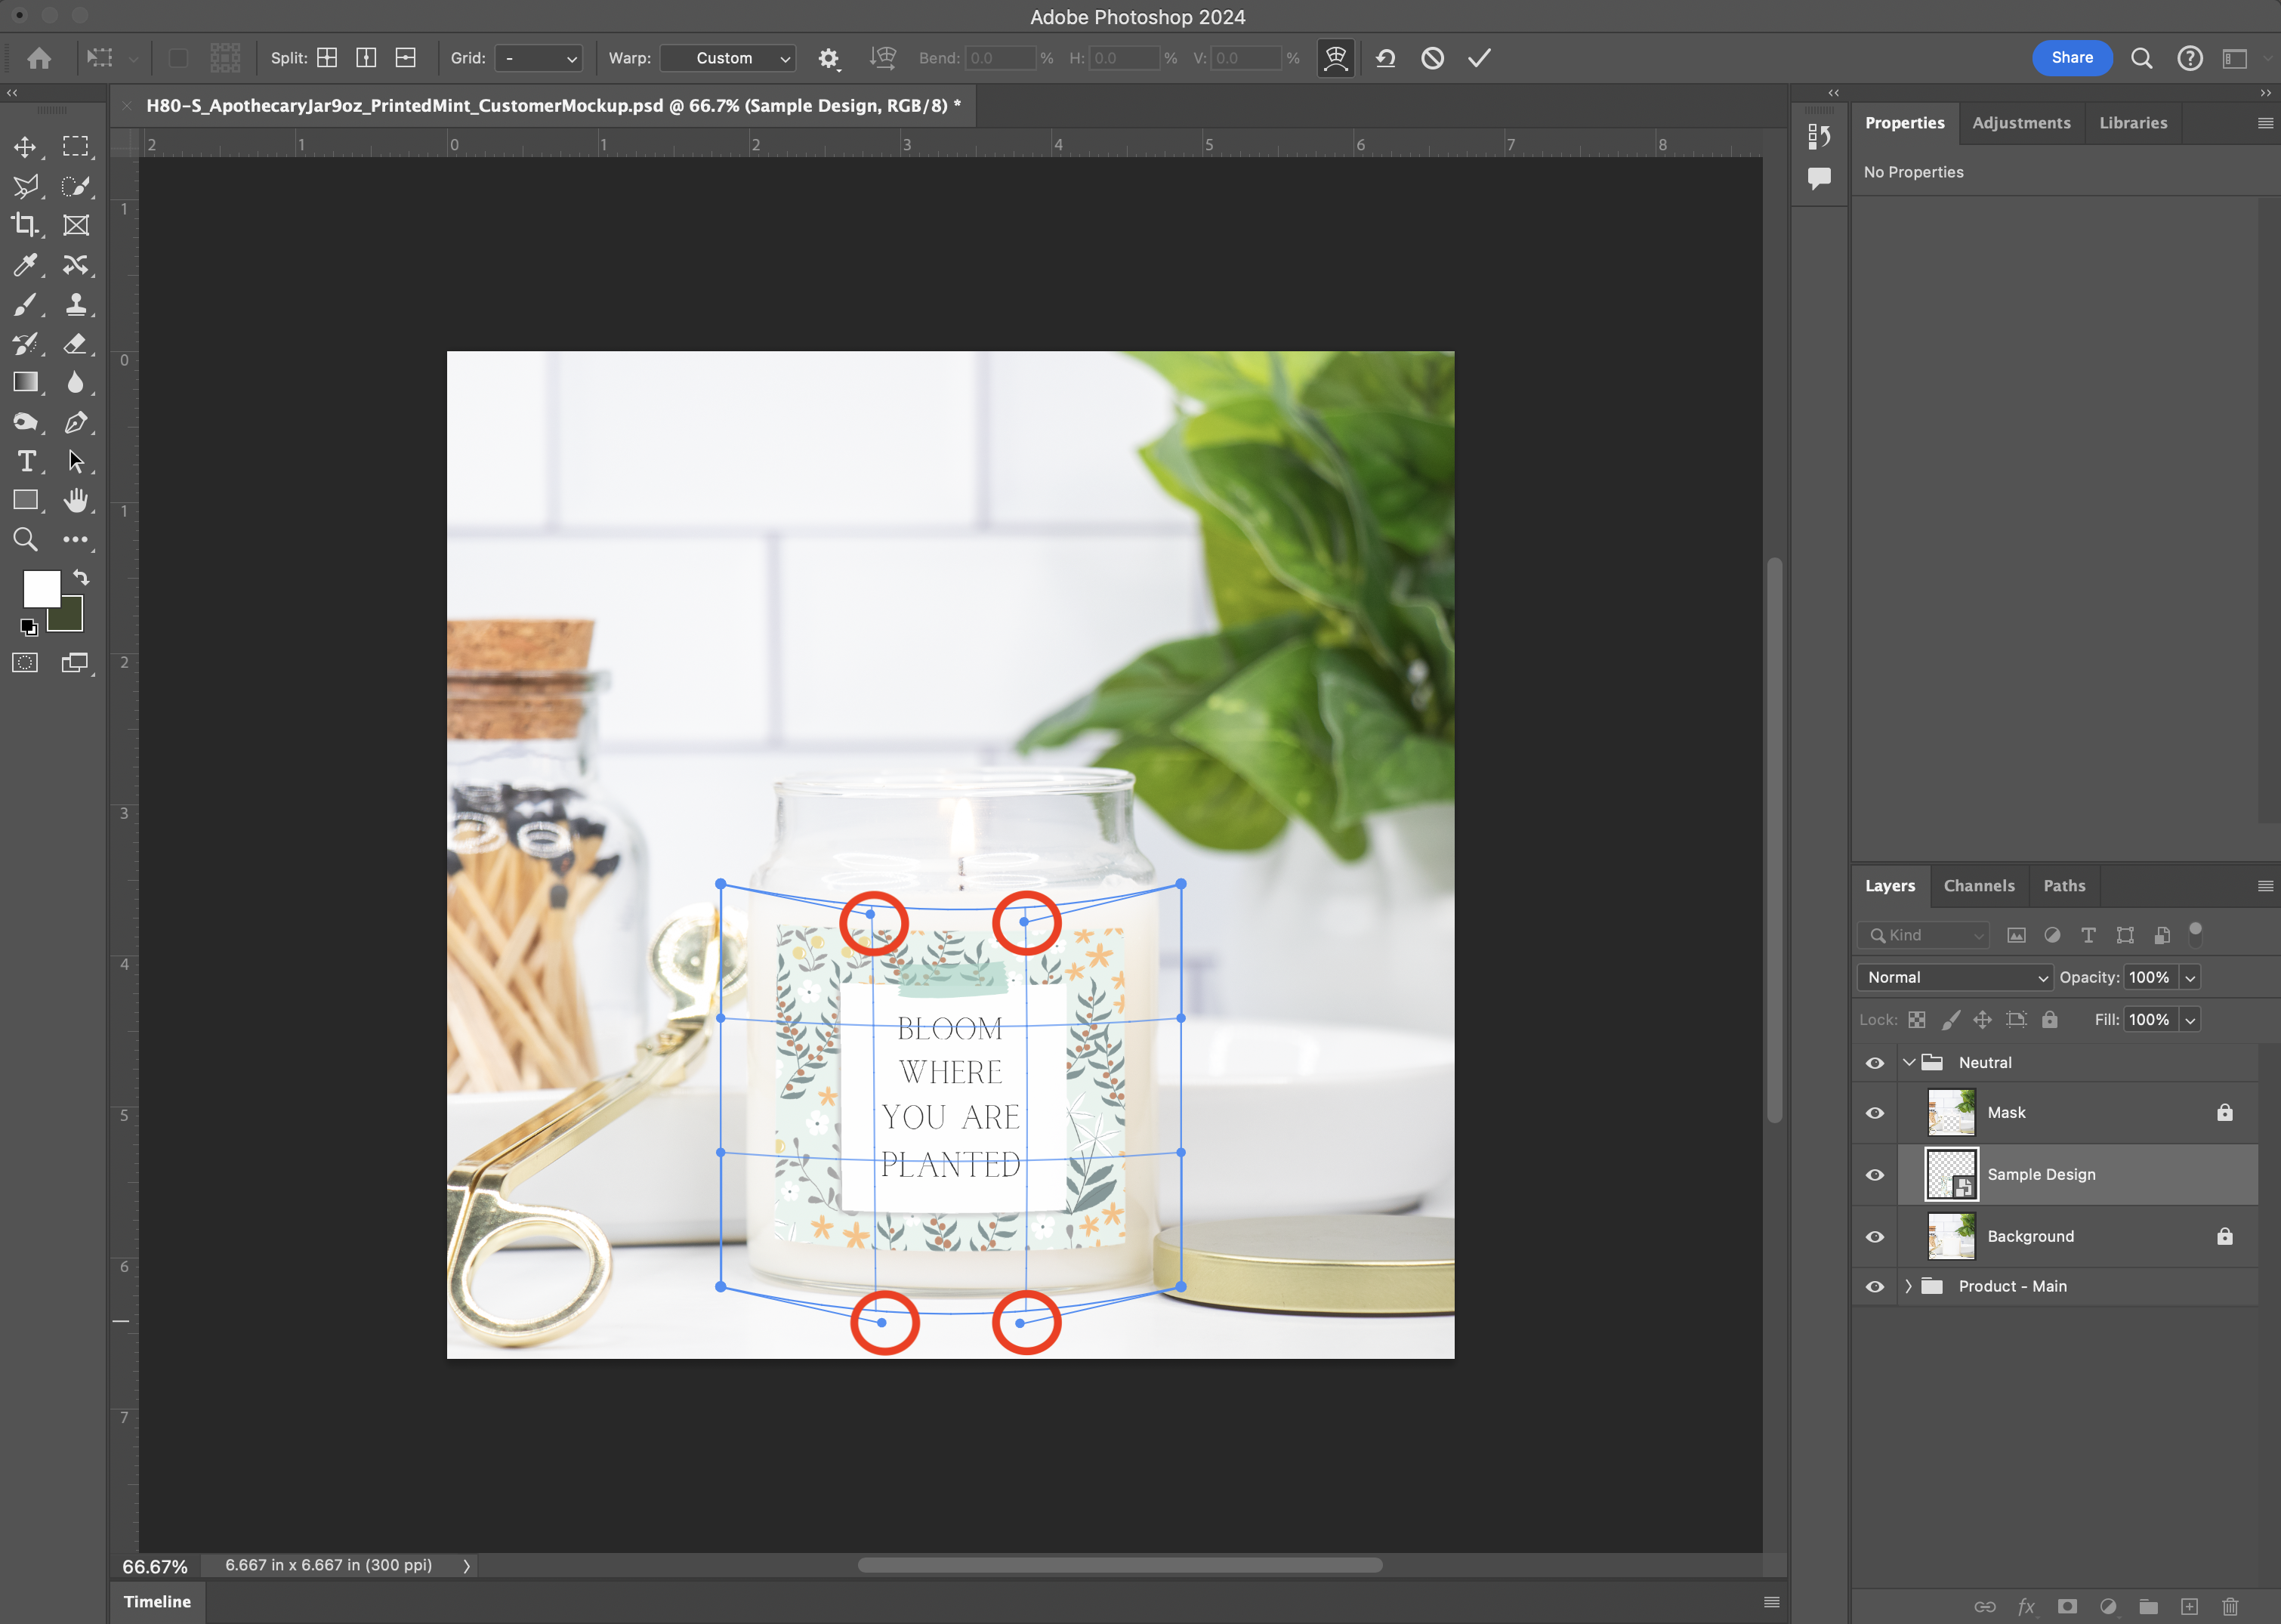2281x1624 pixels.
Task: Hide the Sample Design layer
Action: point(1875,1175)
